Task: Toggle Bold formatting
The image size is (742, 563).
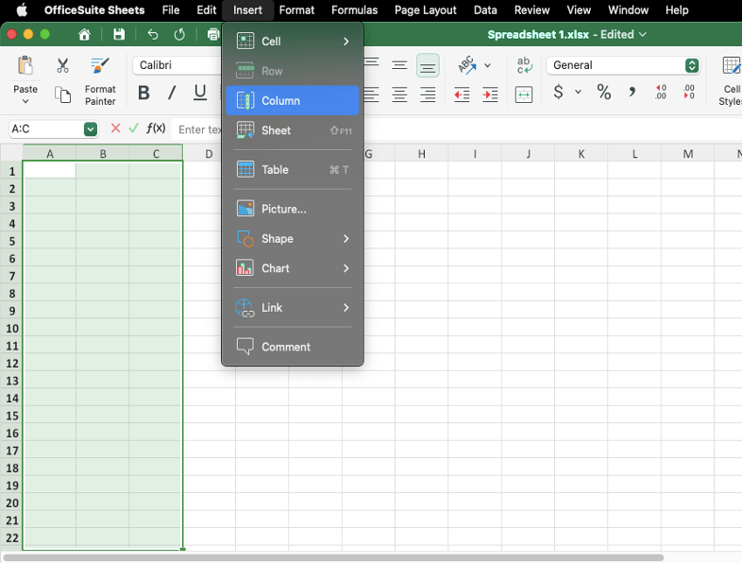Action: [143, 93]
